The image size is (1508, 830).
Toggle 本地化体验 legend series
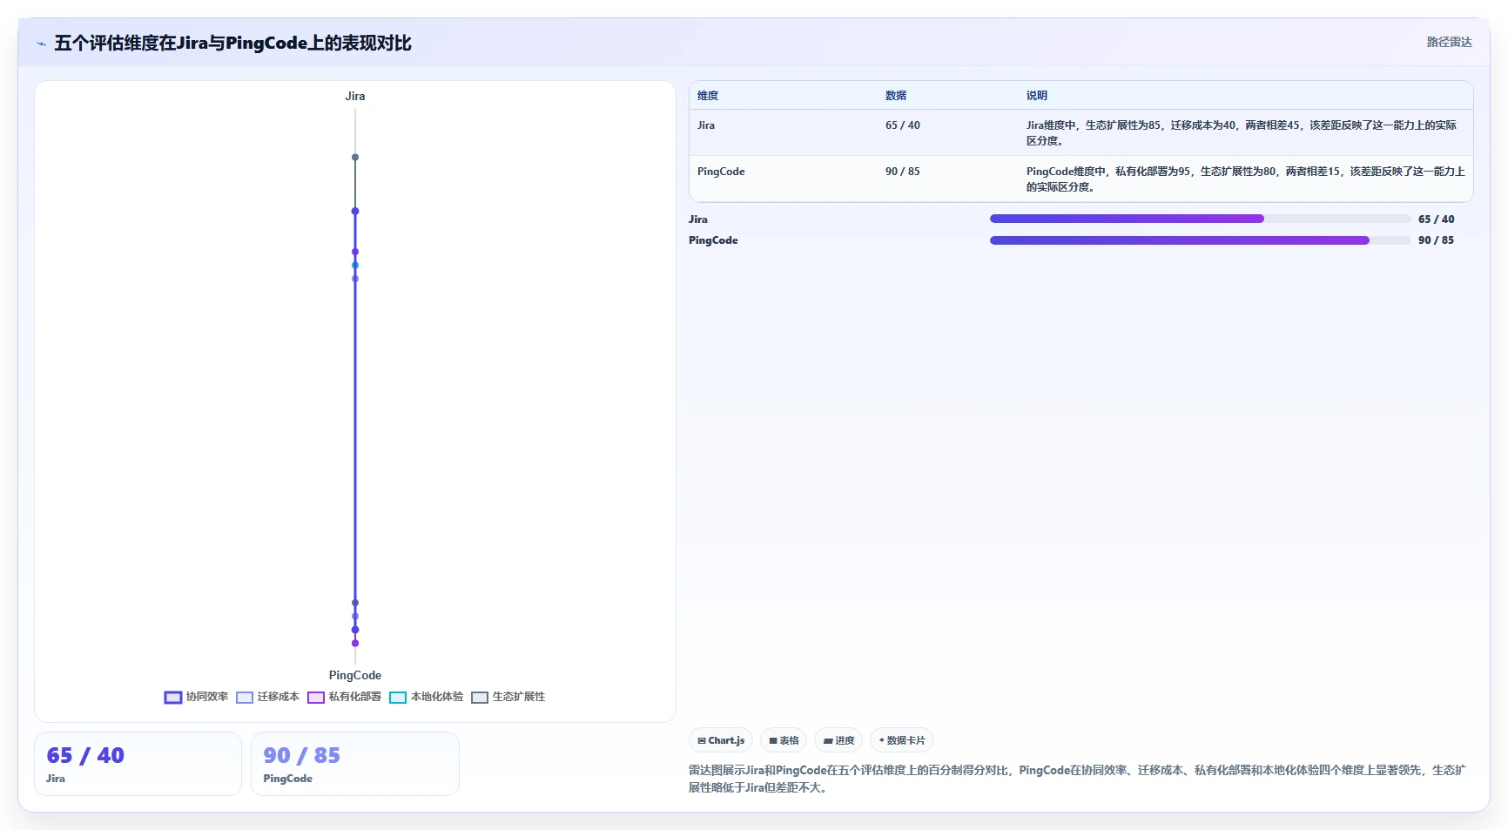(426, 697)
